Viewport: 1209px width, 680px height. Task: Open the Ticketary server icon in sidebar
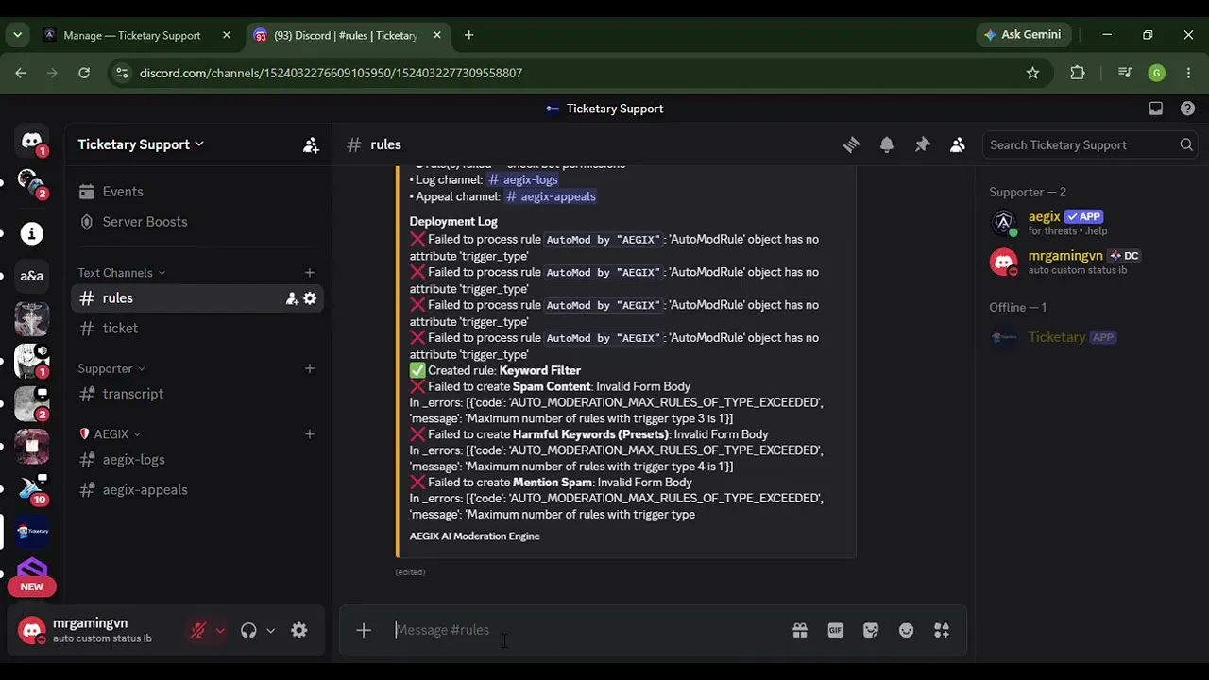click(31, 531)
